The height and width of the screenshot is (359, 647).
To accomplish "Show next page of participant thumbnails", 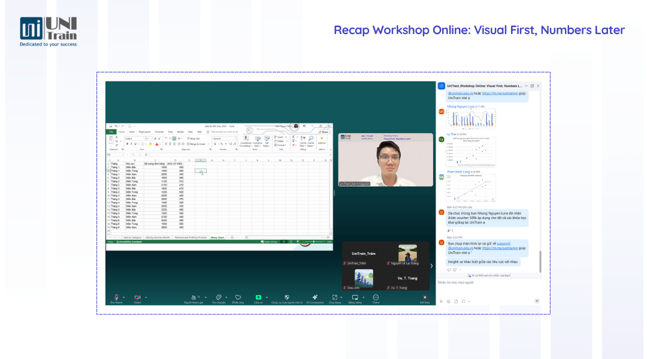I will pyautogui.click(x=431, y=266).
